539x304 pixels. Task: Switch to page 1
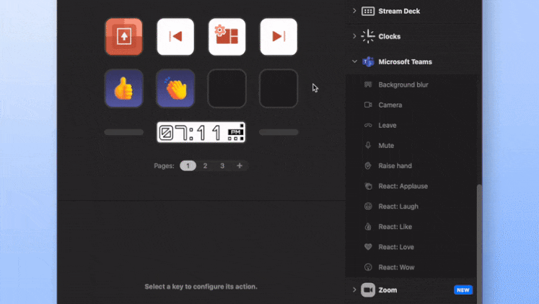pyautogui.click(x=188, y=166)
